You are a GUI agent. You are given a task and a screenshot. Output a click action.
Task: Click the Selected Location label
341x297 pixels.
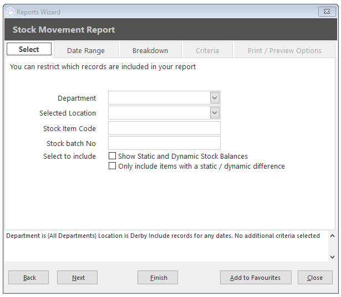click(x=68, y=113)
